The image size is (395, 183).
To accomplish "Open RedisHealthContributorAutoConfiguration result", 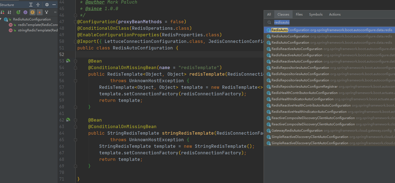I will click(329, 93).
